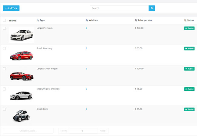This screenshot has width=197, height=136.
Task: Check the Large: Premium row checkbox
Action: (5, 28)
